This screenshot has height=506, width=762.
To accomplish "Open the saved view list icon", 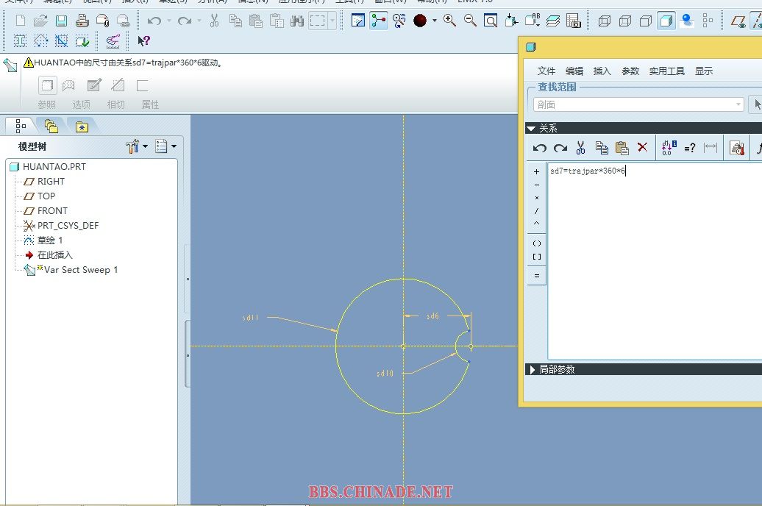I will pyautogui.click(x=532, y=21).
